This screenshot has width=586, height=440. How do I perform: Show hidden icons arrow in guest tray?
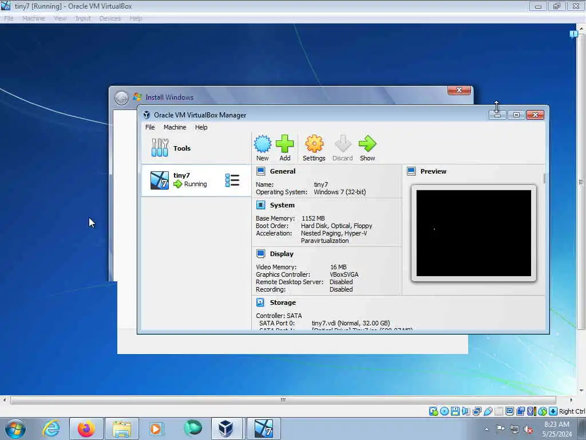[486, 429]
